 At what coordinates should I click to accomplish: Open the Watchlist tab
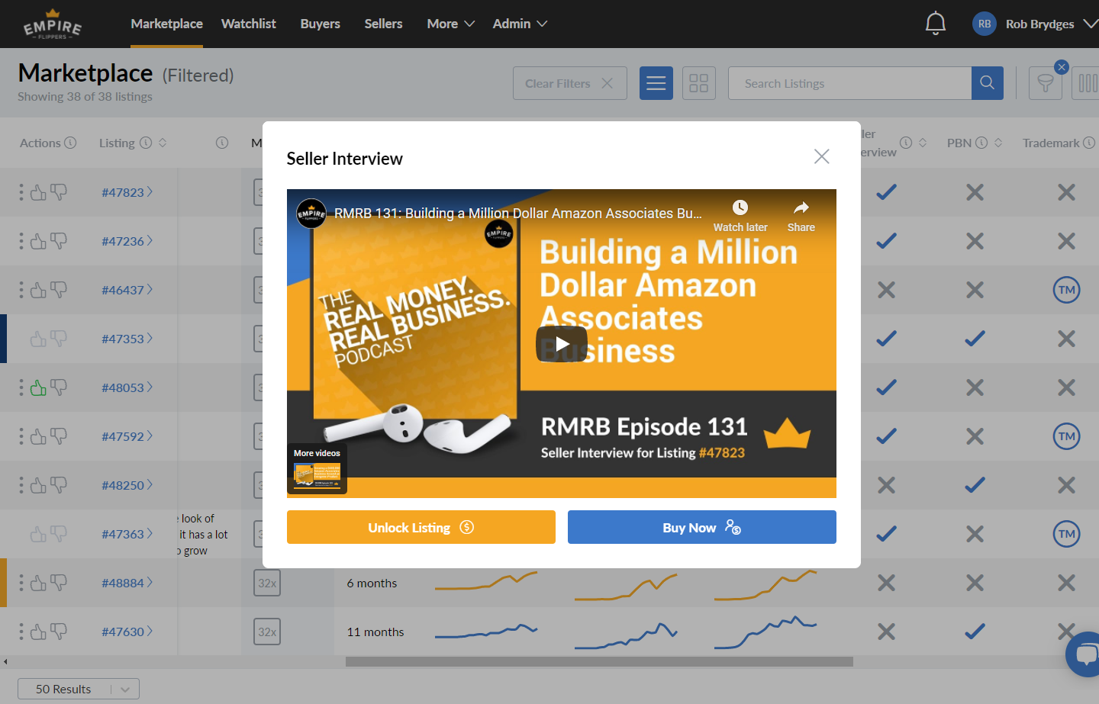coord(249,24)
